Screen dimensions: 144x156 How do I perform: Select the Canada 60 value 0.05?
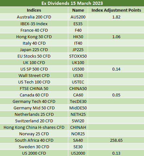click(116, 95)
